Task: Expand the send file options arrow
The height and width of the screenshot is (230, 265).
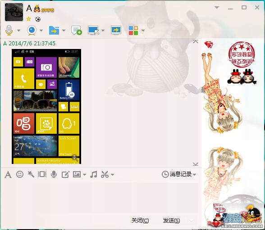Action: (64, 31)
